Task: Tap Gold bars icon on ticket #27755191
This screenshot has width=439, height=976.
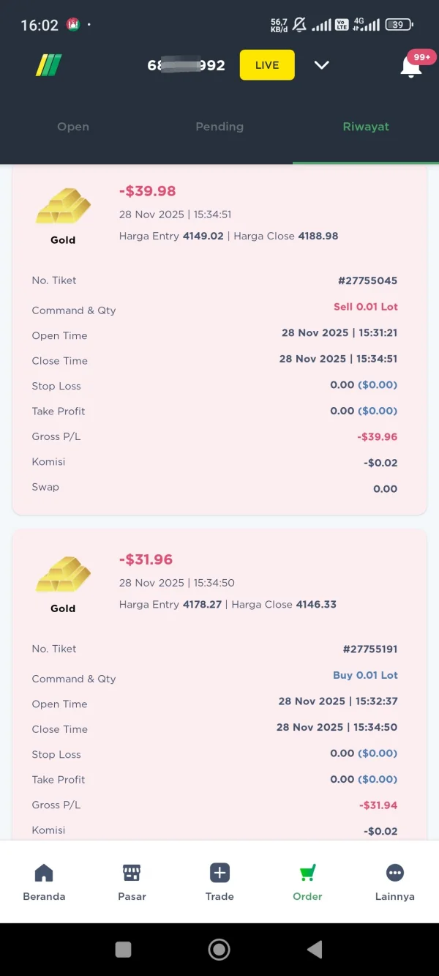Action: (x=63, y=575)
